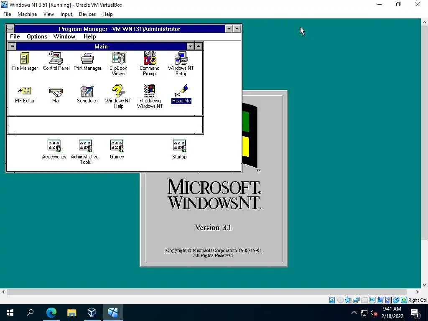Select the PIF Editor icon
This screenshot has height=321, width=428.
(25, 94)
